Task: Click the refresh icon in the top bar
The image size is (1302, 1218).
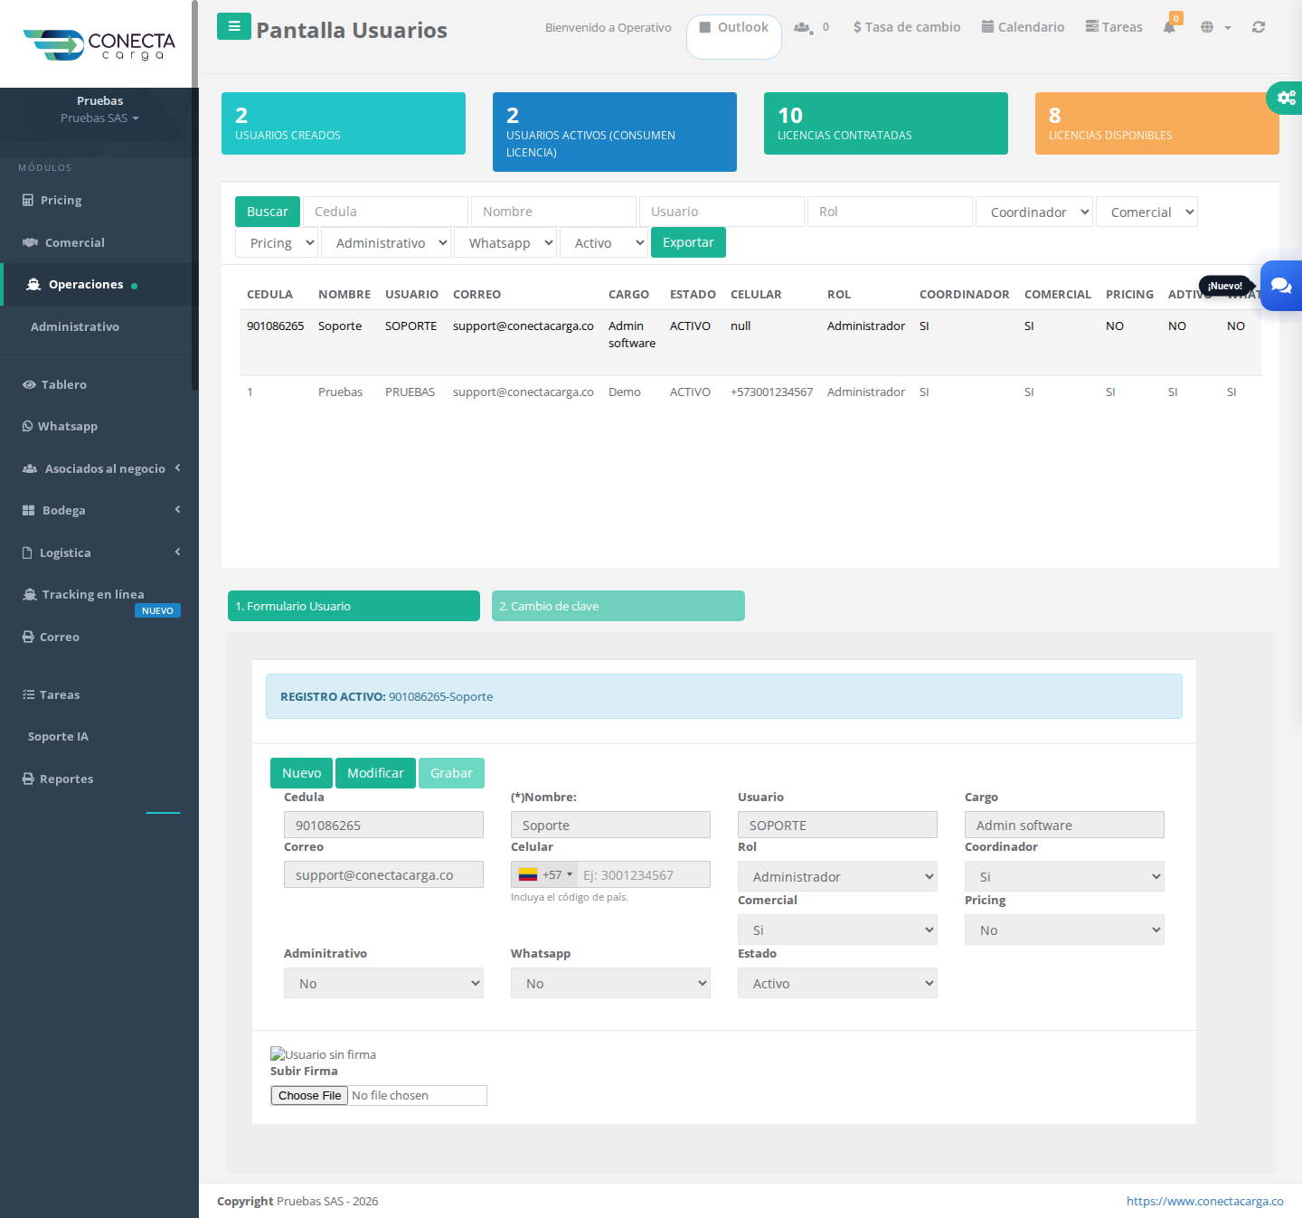Action: coord(1258,27)
